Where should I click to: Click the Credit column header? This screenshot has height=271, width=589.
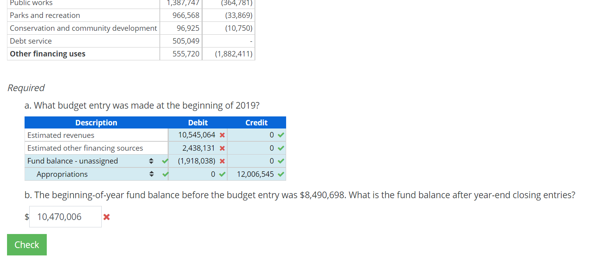pyautogui.click(x=256, y=122)
